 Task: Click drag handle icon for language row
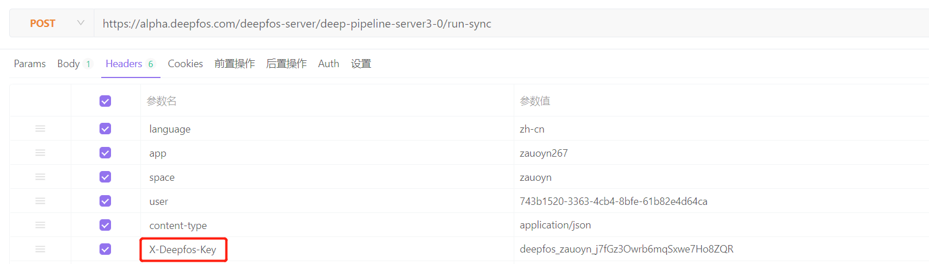[x=40, y=129]
